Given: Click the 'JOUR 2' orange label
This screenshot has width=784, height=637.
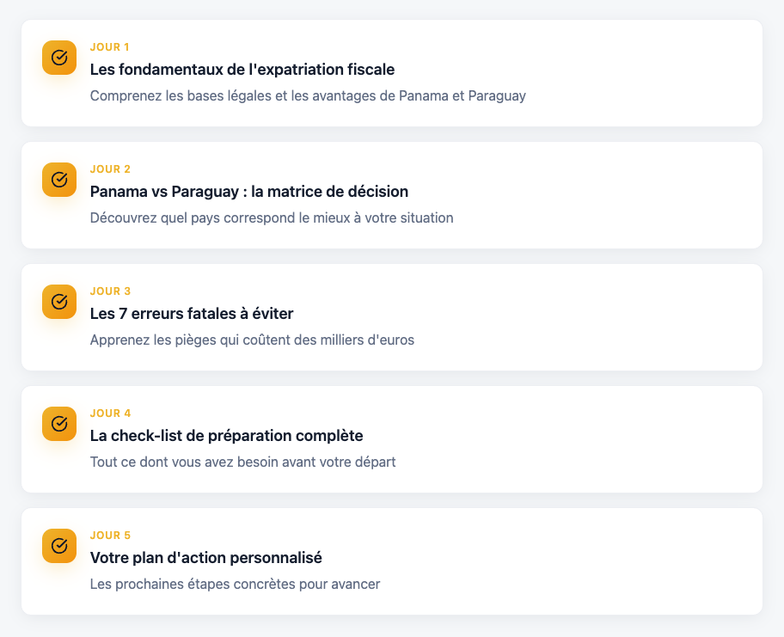Looking at the screenshot, I should pyautogui.click(x=110, y=169).
